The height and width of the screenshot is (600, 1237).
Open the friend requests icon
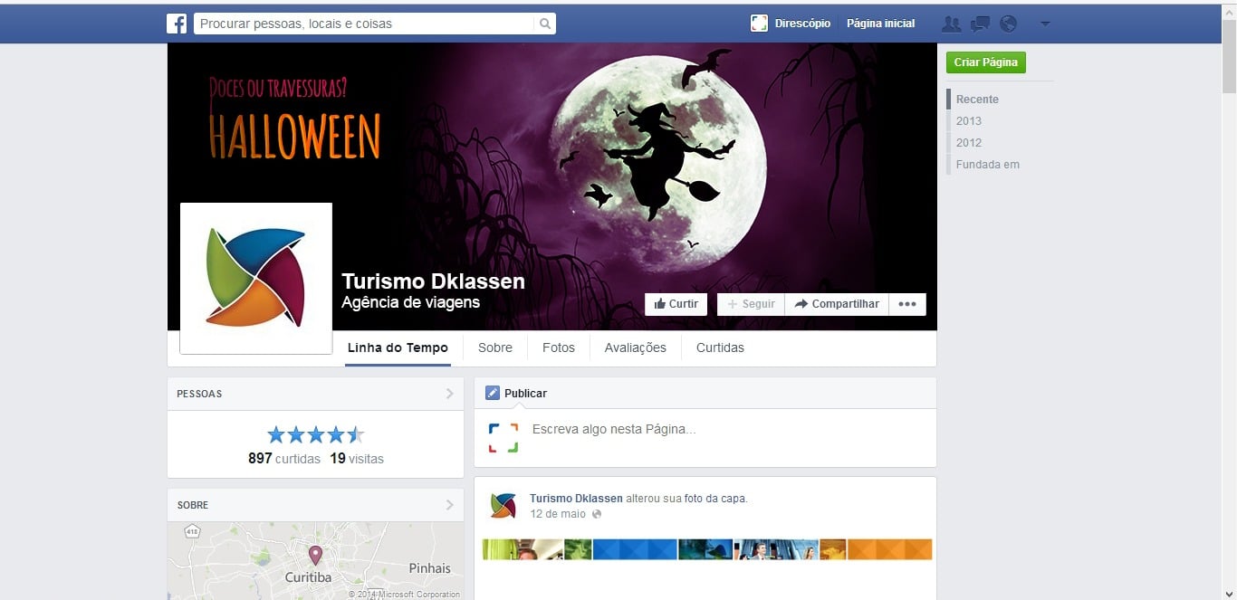coord(951,24)
